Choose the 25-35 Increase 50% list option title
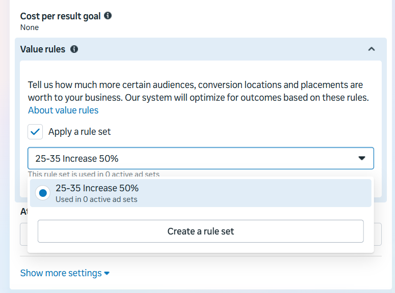This screenshot has height=293, width=395. click(x=97, y=188)
